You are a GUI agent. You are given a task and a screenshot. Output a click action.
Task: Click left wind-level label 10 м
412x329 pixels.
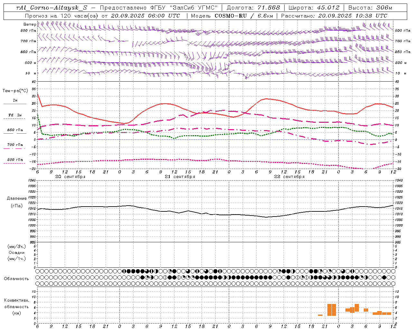point(31,73)
